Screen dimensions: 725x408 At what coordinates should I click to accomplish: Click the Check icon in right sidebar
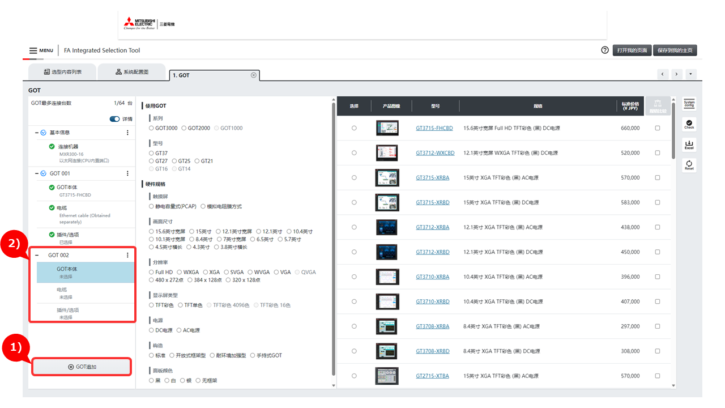(689, 124)
